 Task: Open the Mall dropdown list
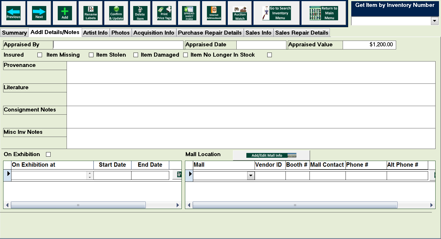point(251,176)
